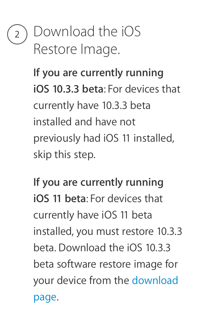Click the "skip this step." text

point(64,155)
